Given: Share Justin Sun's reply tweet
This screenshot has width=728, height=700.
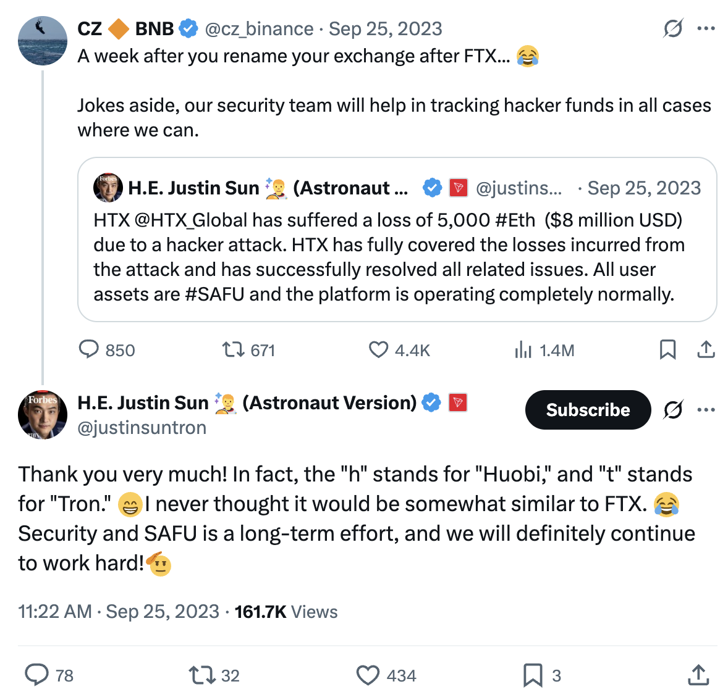Looking at the screenshot, I should (698, 675).
